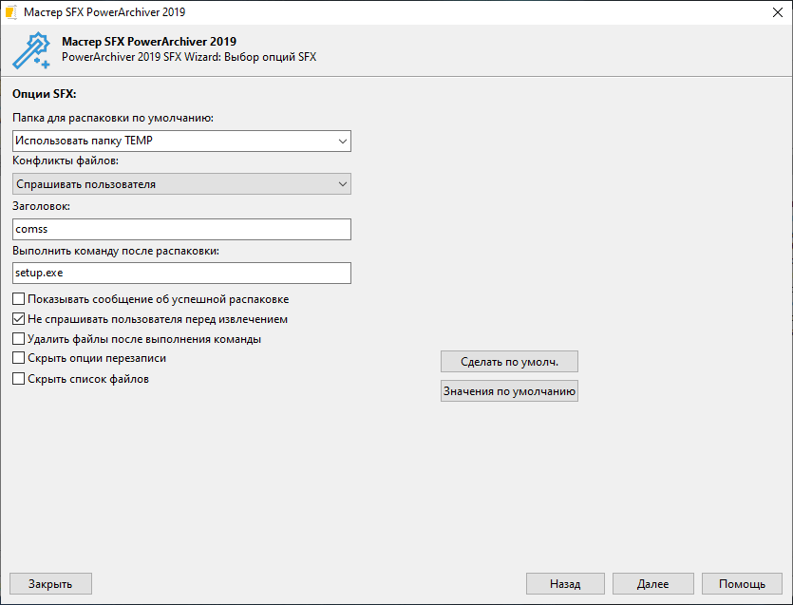The height and width of the screenshot is (605, 793).
Task: Go back with the "Назад" button
Action: click(565, 584)
